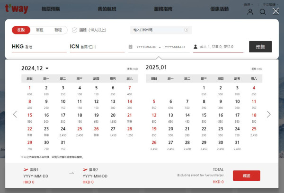The height and width of the screenshot is (193, 284).
Task: Select January 19 in 2025.01 calendar
Action: coord(154,132)
